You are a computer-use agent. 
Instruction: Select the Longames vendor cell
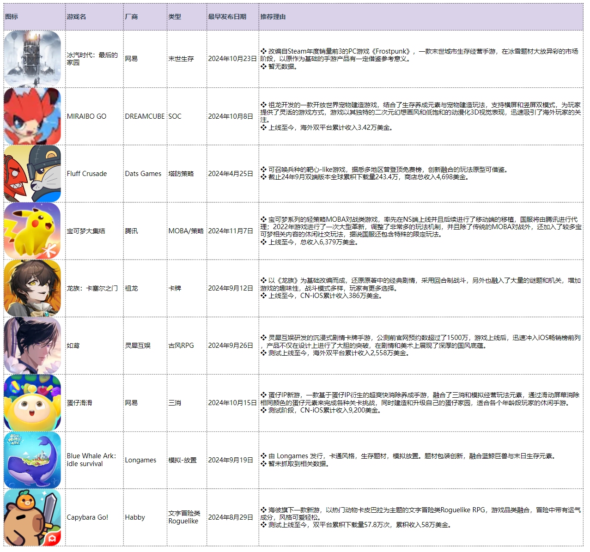(140, 460)
